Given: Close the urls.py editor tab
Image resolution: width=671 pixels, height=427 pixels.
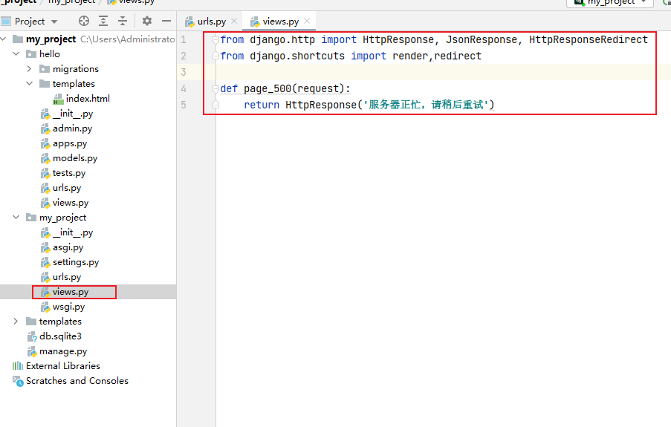Looking at the screenshot, I should pyautogui.click(x=234, y=21).
